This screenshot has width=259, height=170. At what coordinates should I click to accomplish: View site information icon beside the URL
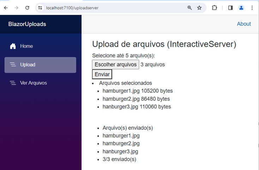40,8
